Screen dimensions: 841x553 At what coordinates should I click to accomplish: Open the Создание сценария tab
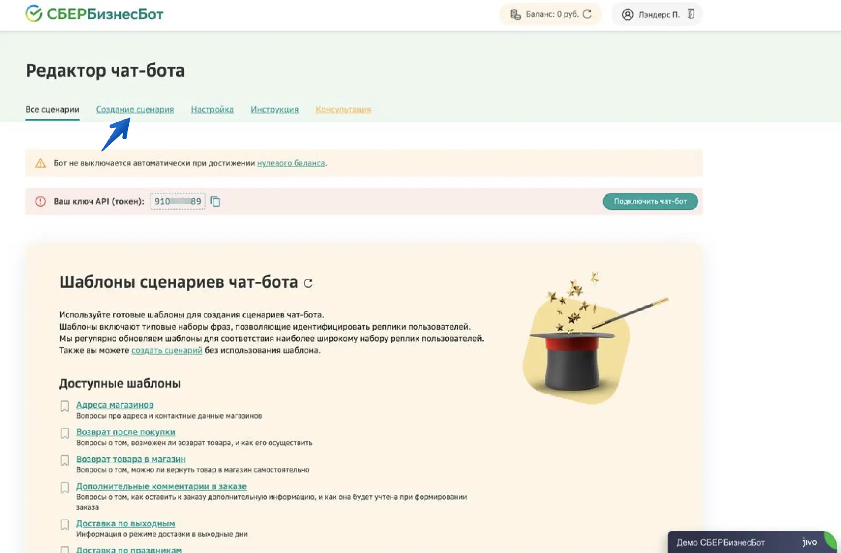[135, 109]
